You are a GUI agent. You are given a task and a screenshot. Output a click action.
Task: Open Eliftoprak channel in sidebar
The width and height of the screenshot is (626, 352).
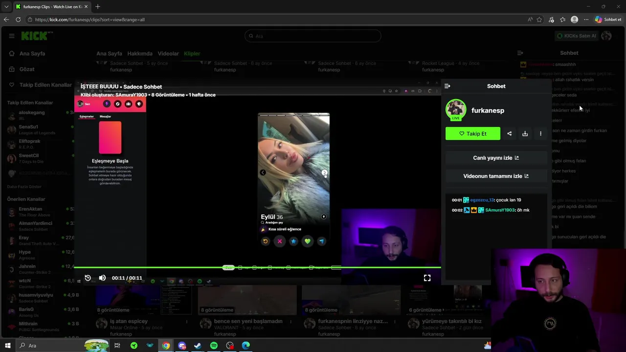pos(39,144)
